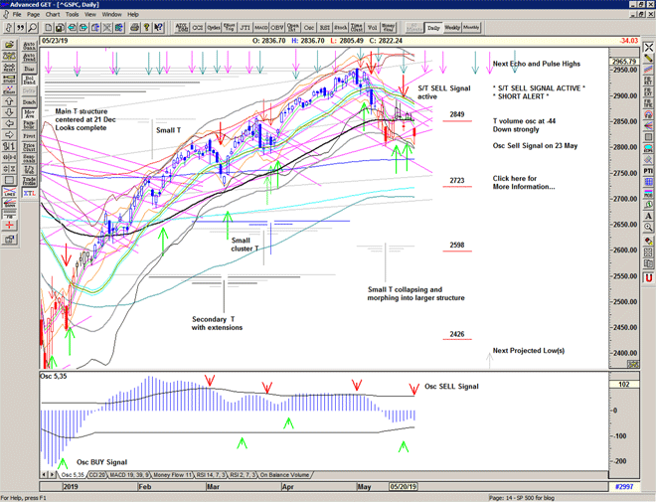The height and width of the screenshot is (502, 656).
Task: Toggle the Daily timeframe button
Action: [433, 28]
